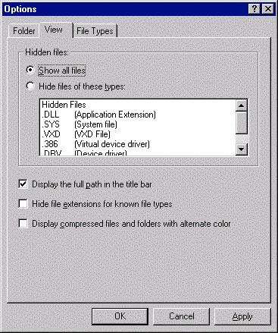Click the question mark help icon
This screenshot has height=333, width=278.
[255, 9]
